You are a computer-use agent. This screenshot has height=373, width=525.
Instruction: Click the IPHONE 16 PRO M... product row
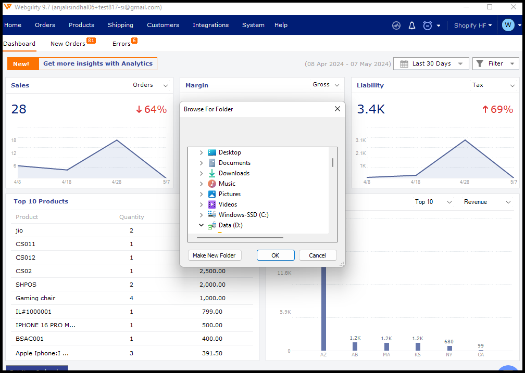click(x=132, y=325)
